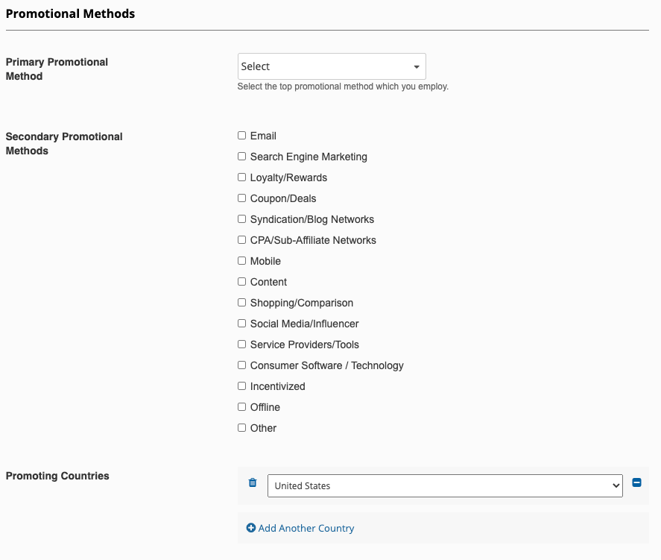The image size is (661, 560).
Task: Tick Shopping/Comparison checkbox
Action: click(241, 302)
